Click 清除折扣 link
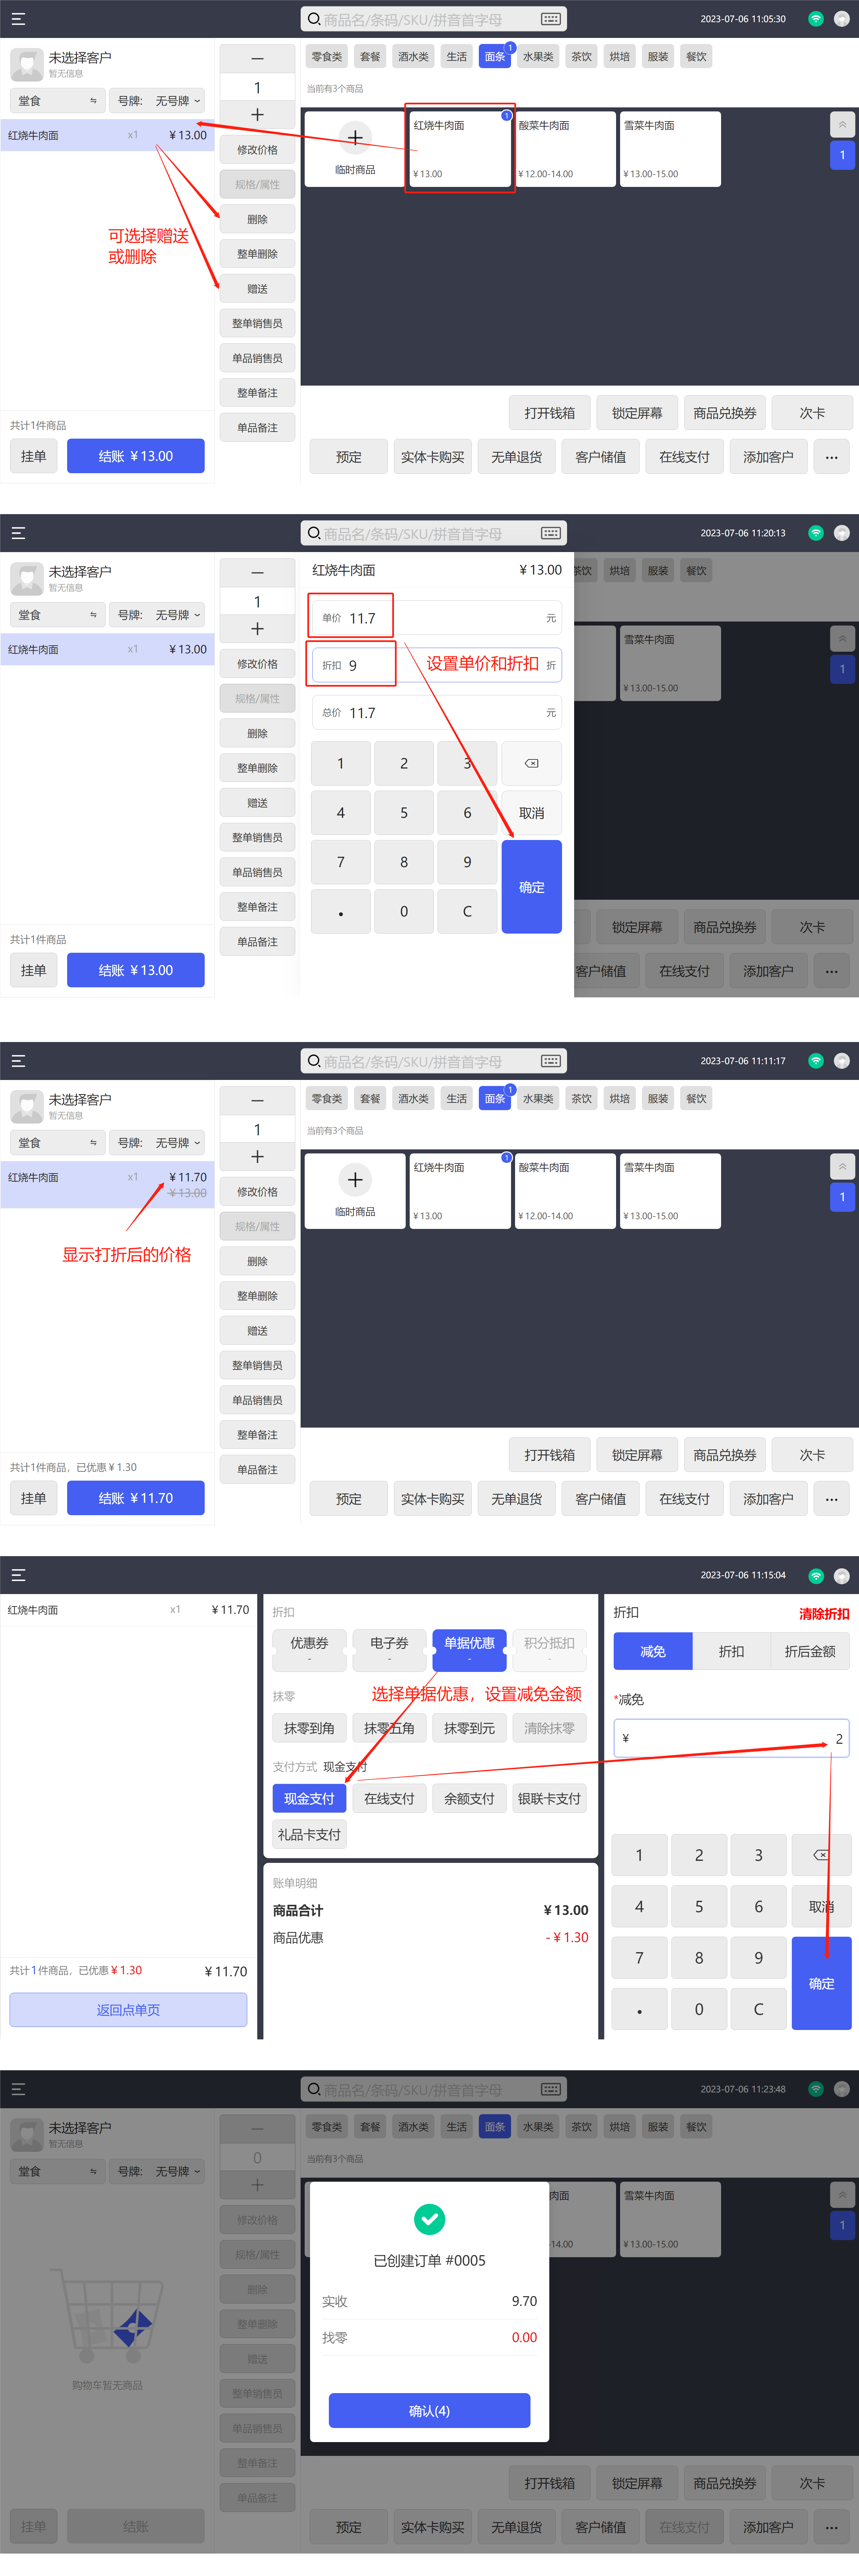The image size is (859, 2576). [824, 1614]
